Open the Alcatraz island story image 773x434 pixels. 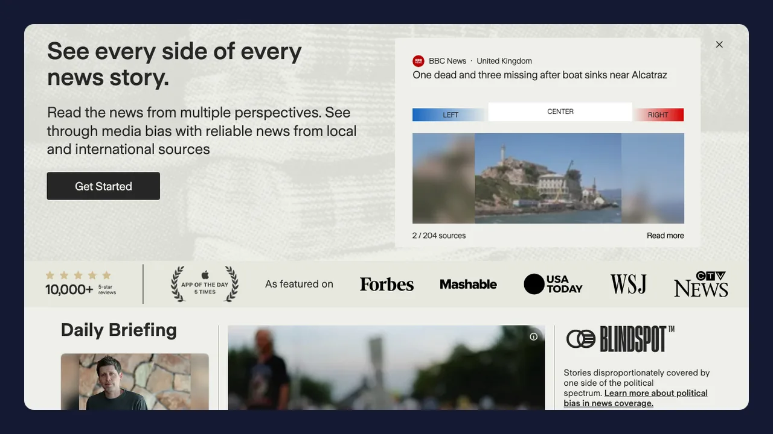(548, 178)
